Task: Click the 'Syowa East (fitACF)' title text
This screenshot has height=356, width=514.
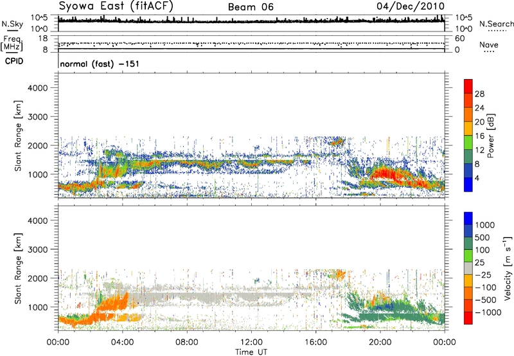Action: point(116,6)
